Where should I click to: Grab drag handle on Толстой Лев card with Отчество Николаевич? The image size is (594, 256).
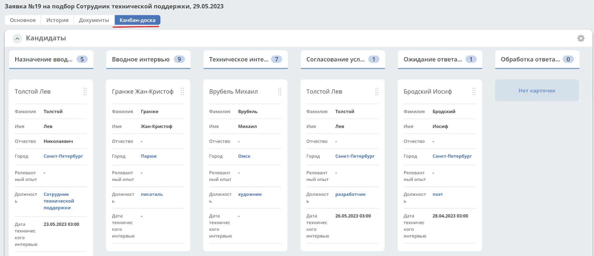click(85, 91)
